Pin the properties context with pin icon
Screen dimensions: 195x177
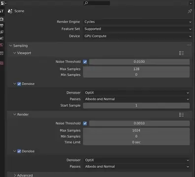click(x=190, y=11)
